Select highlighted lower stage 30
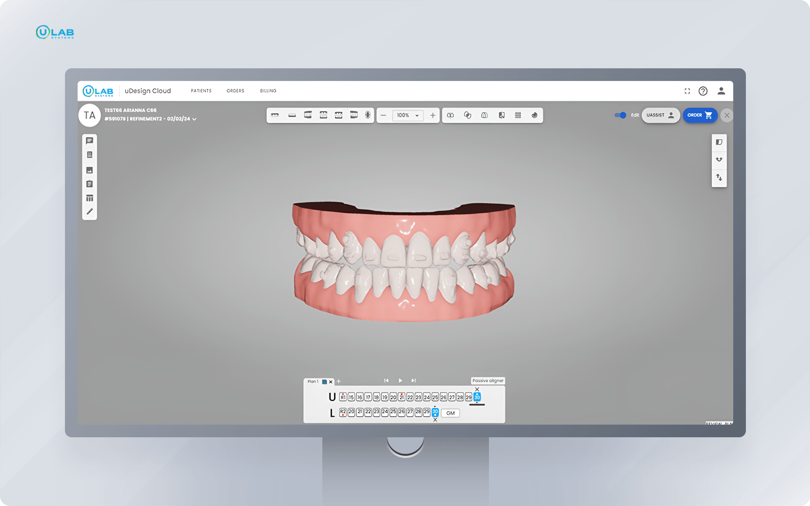 tap(435, 412)
